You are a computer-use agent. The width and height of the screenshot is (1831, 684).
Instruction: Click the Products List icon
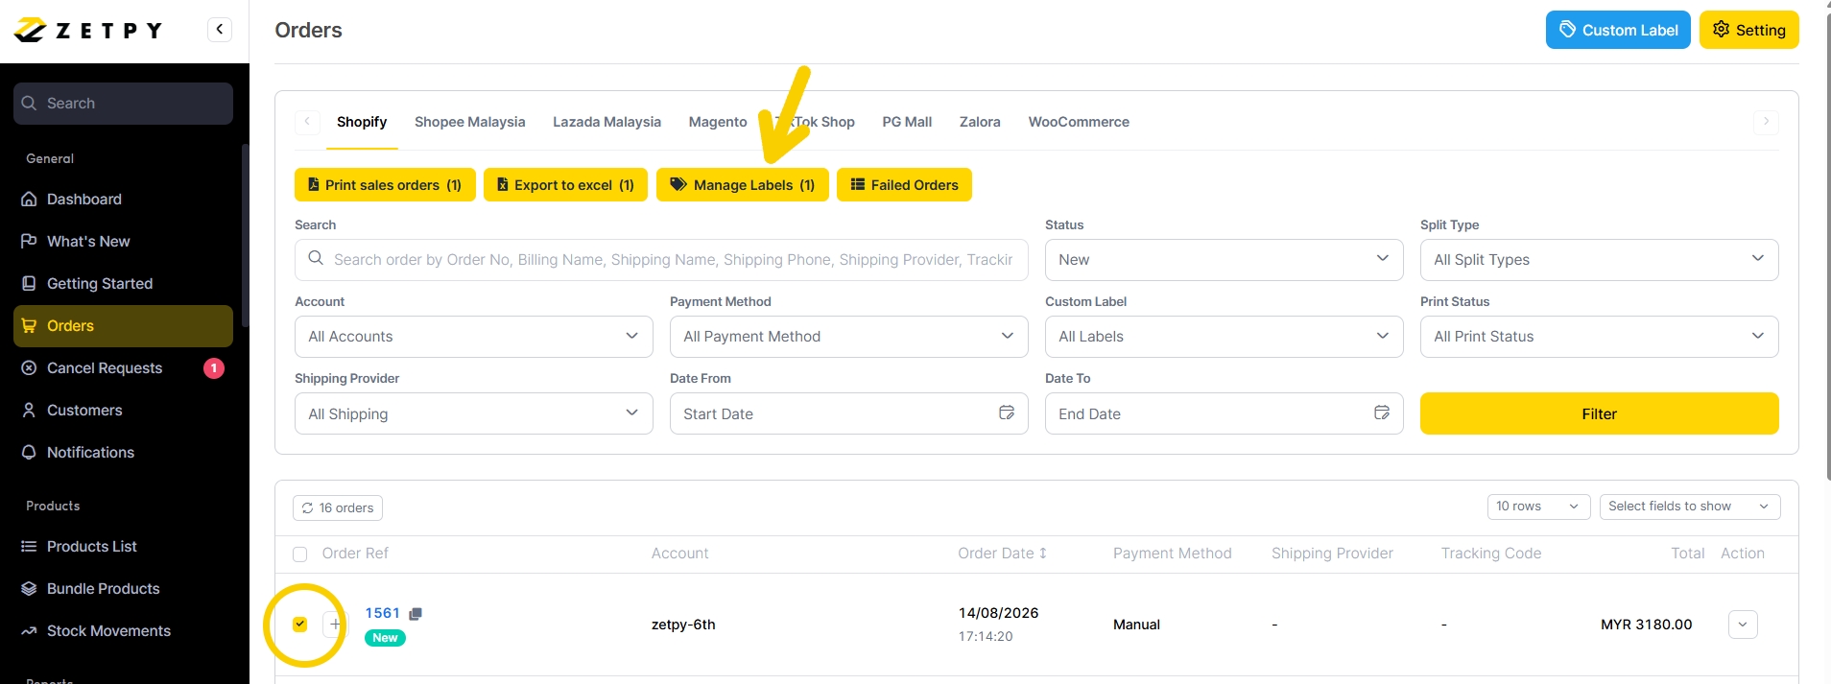29,547
